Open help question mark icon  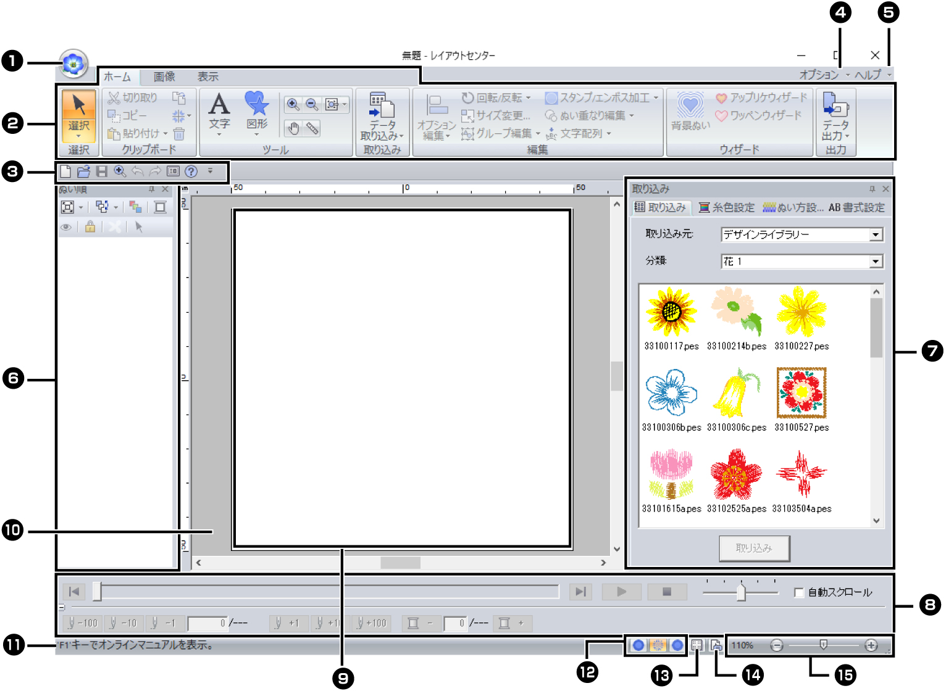tap(191, 172)
